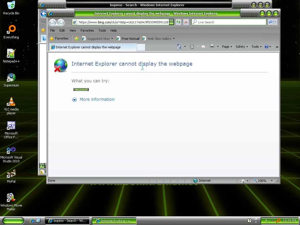Run search with the magnifier button

click(x=270, y=22)
